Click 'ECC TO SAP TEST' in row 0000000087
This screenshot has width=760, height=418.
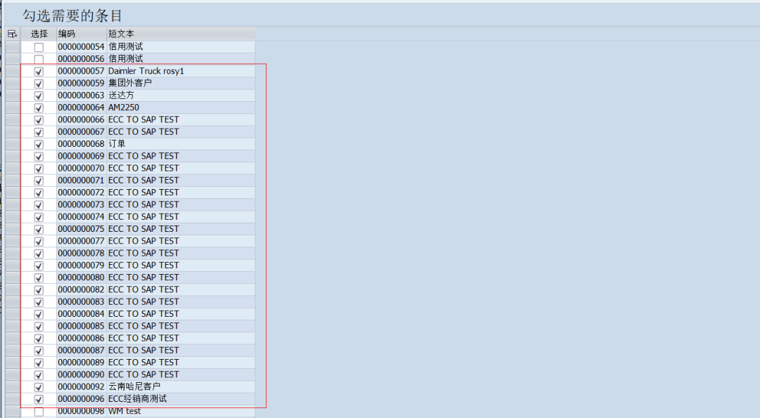(x=144, y=351)
